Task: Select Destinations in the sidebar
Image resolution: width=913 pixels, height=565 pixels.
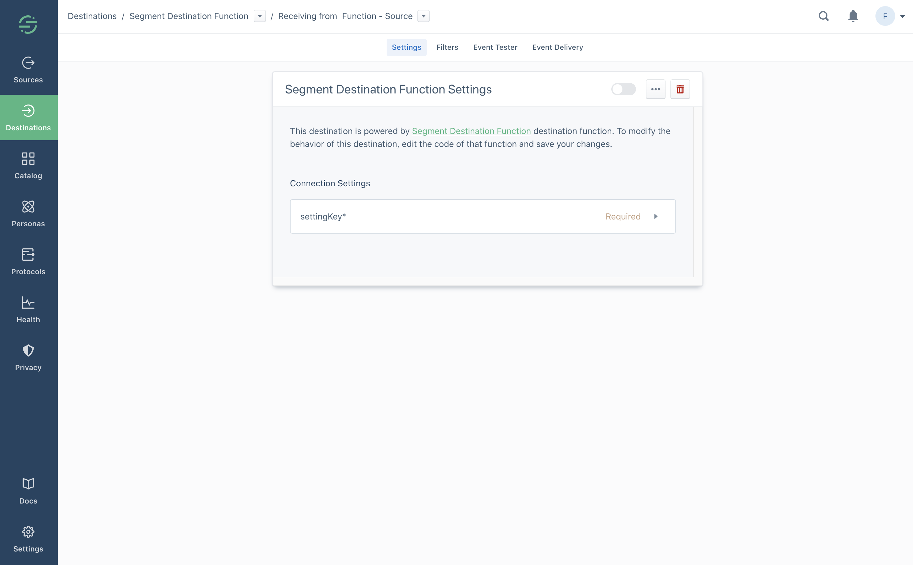Action: (28, 117)
